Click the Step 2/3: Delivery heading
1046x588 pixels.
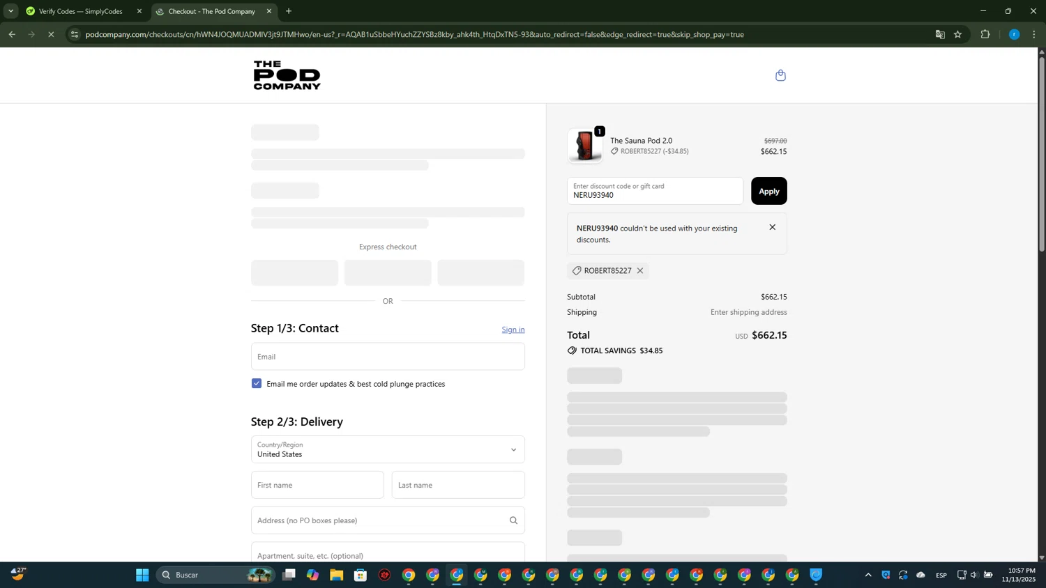click(297, 421)
